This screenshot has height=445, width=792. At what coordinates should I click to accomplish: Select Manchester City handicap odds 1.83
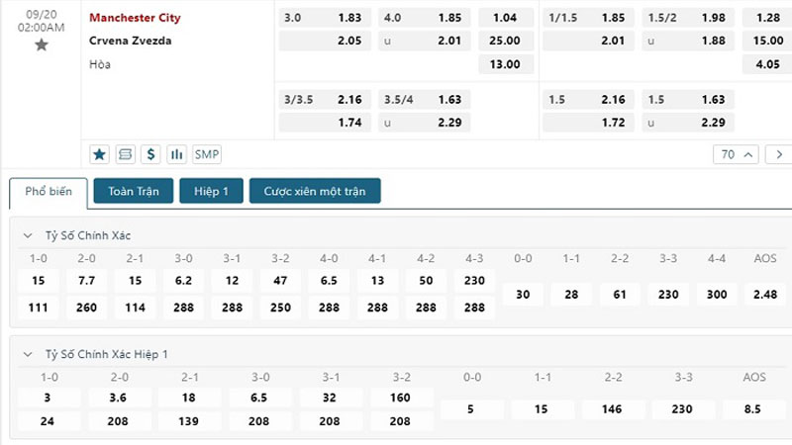point(325,18)
